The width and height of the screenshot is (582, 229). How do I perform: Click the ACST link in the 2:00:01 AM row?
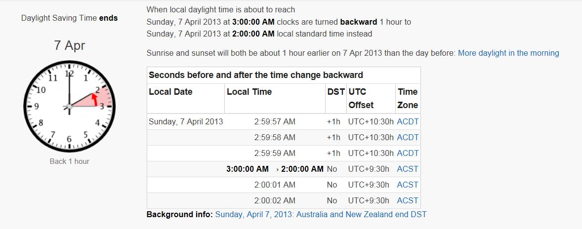408,185
